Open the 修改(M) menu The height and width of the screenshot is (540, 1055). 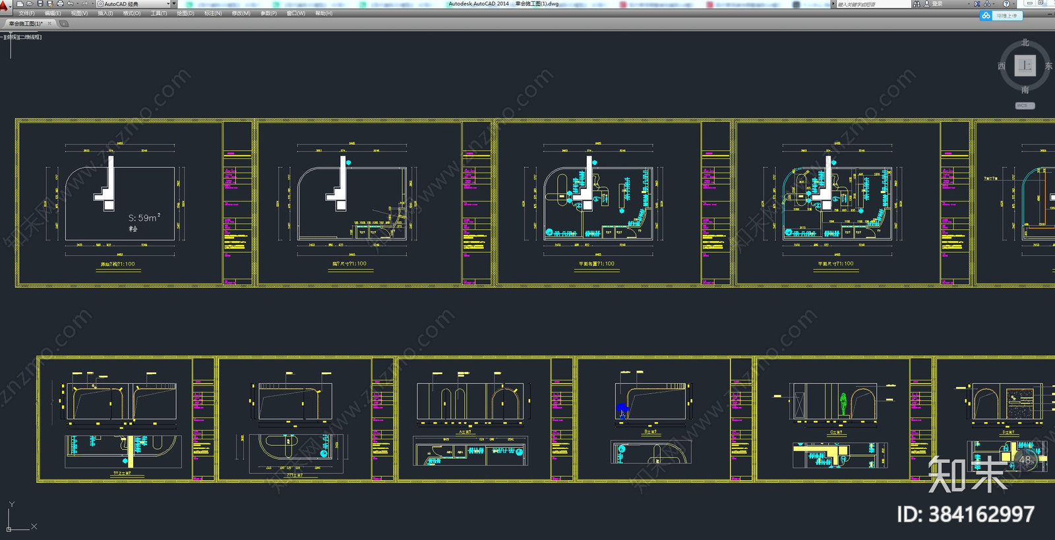(241, 13)
